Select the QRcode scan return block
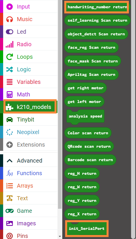The width and height of the screenshot is (136, 239). click(89, 146)
